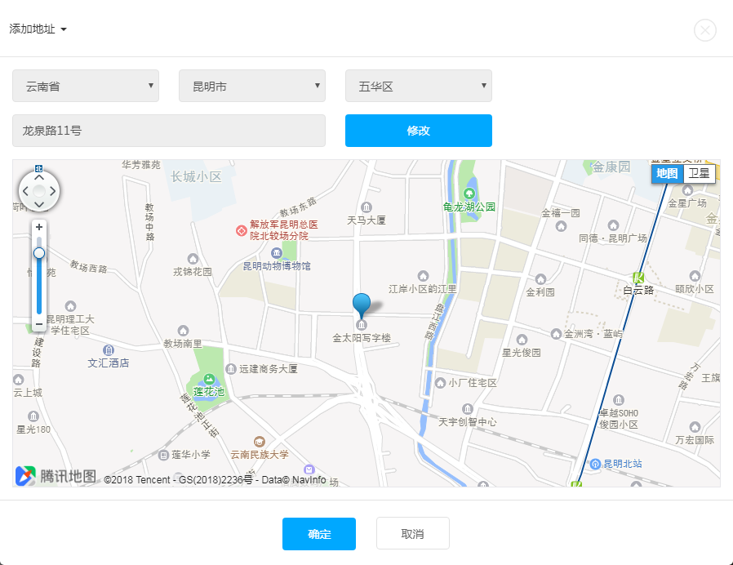Pan map down with the down arrow

pyautogui.click(x=39, y=203)
